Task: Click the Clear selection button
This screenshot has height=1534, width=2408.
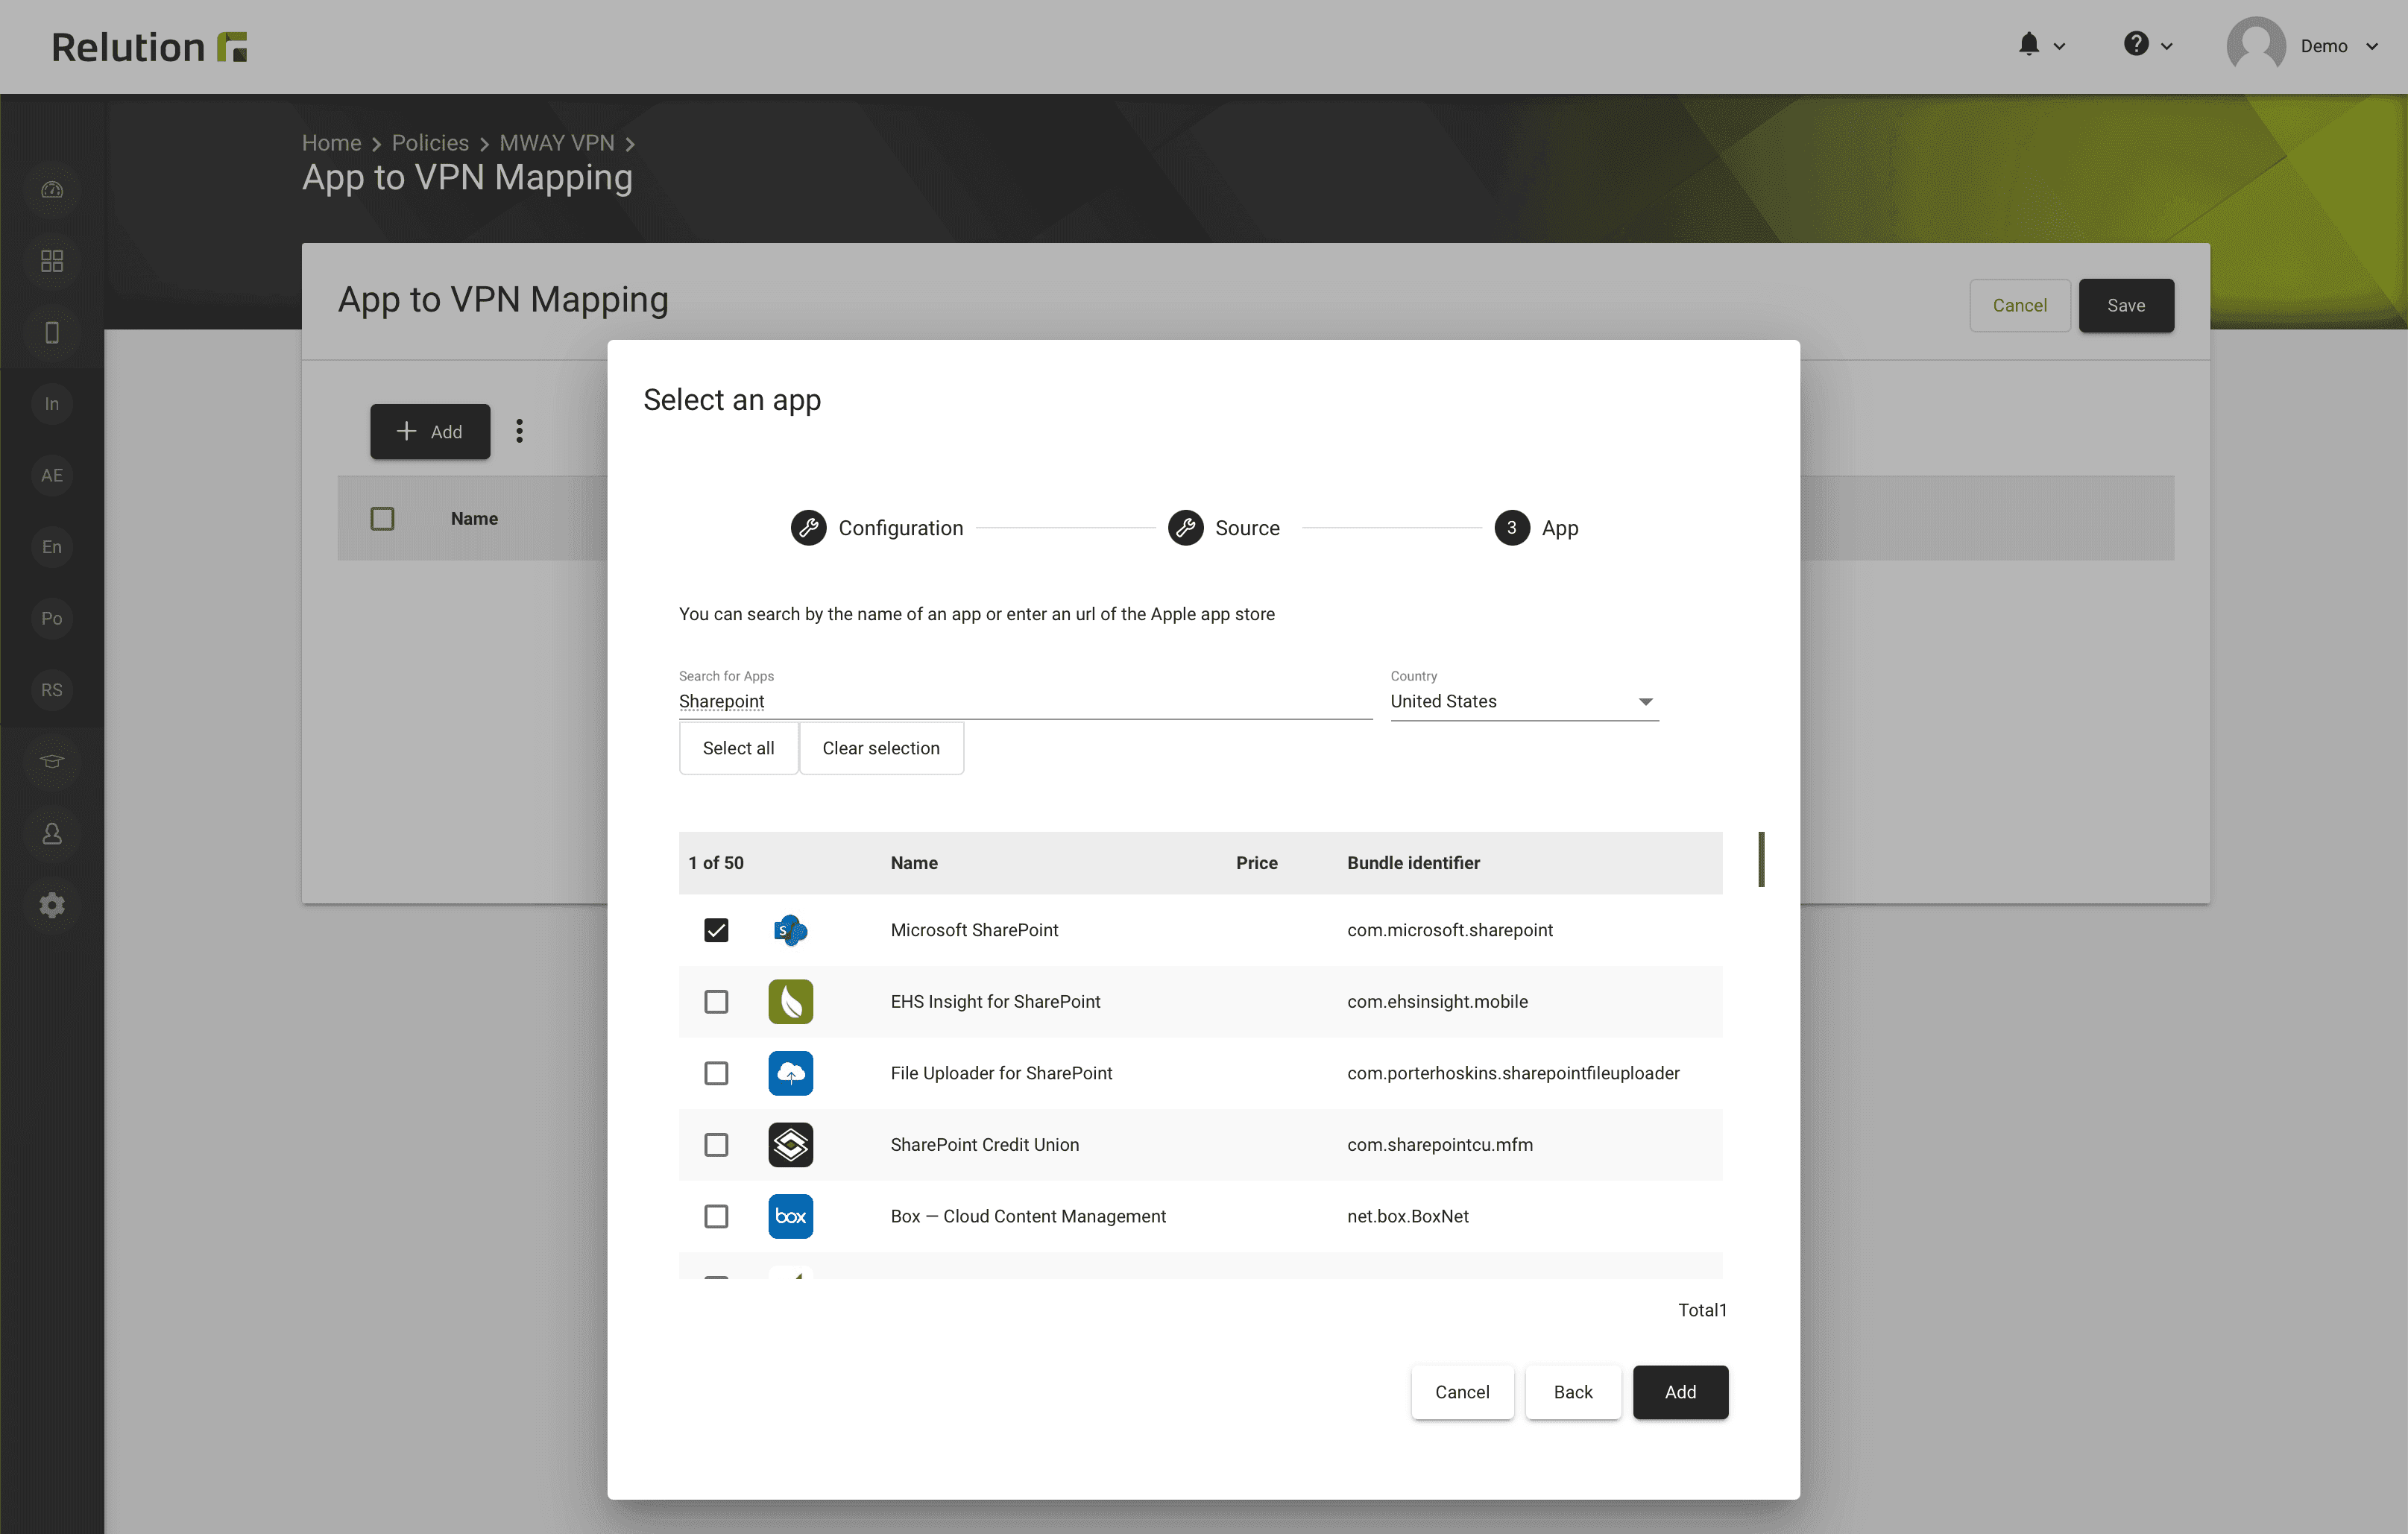Action: 881,748
